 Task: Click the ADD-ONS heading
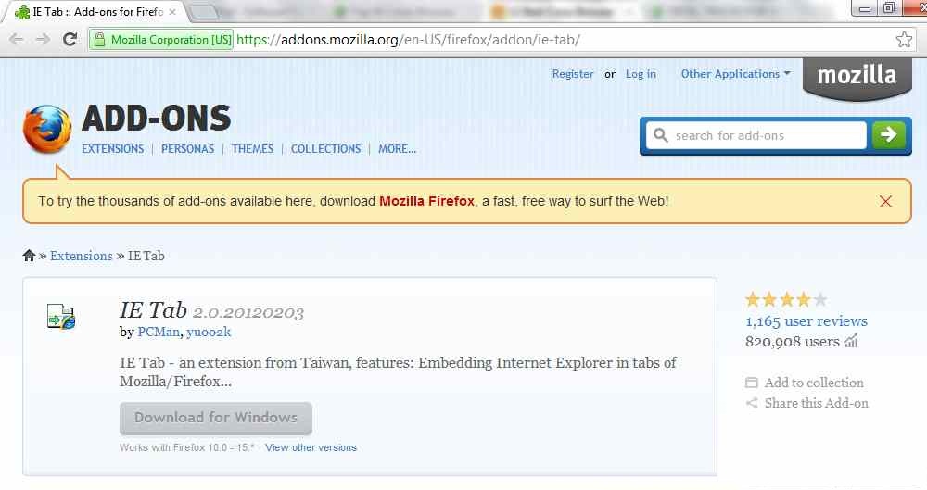coord(156,118)
